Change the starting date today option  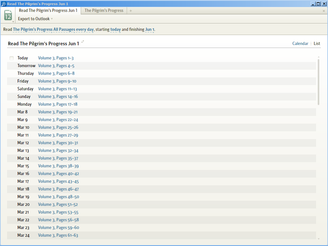115,30
